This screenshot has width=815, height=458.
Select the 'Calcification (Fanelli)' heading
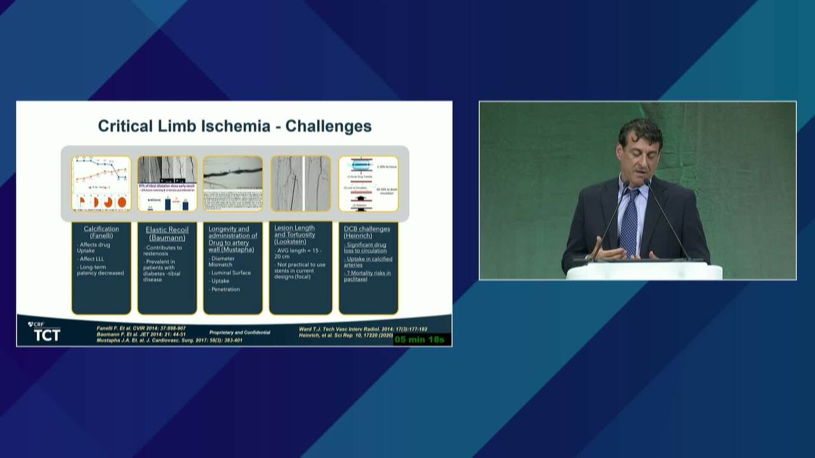click(x=101, y=232)
